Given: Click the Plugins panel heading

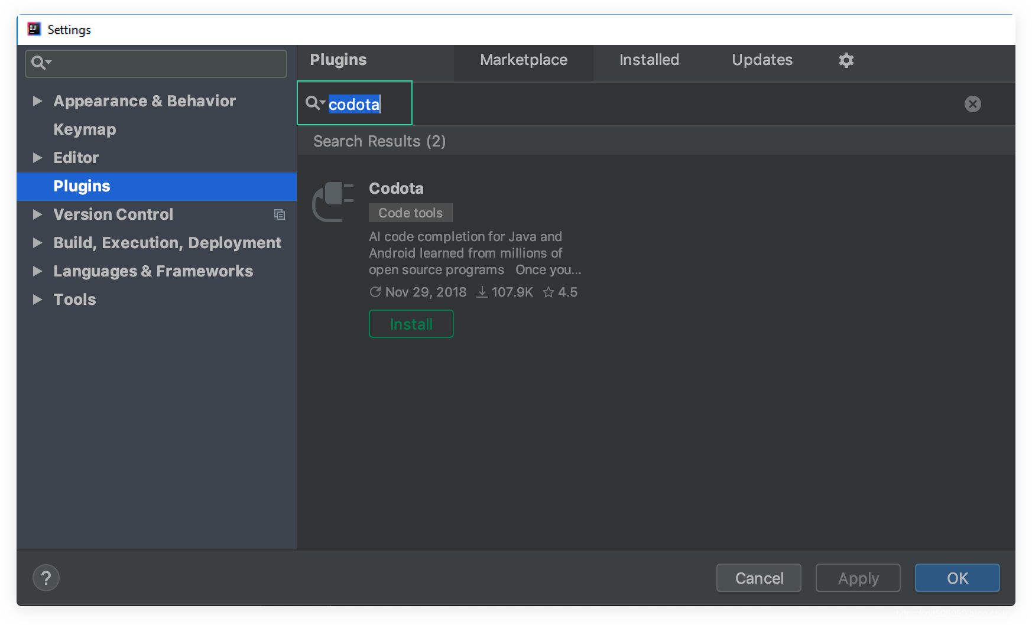Looking at the screenshot, I should pyautogui.click(x=338, y=60).
